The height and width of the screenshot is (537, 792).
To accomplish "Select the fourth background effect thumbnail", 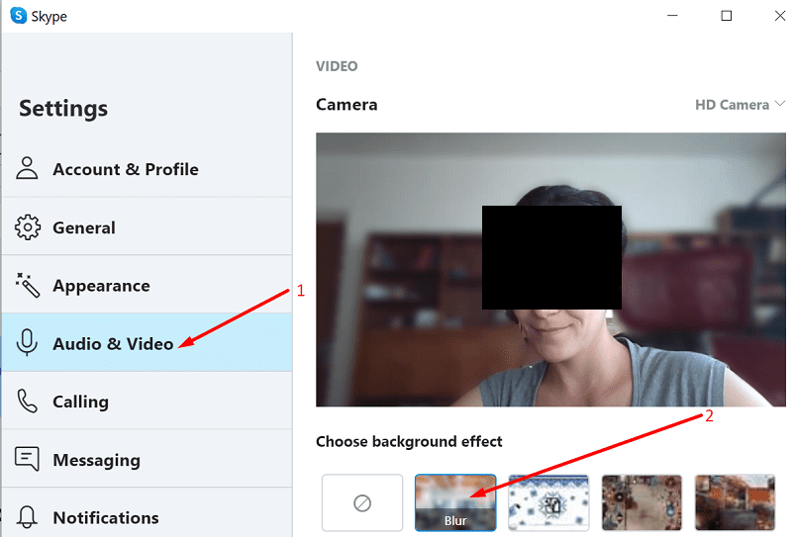I will coord(642,502).
